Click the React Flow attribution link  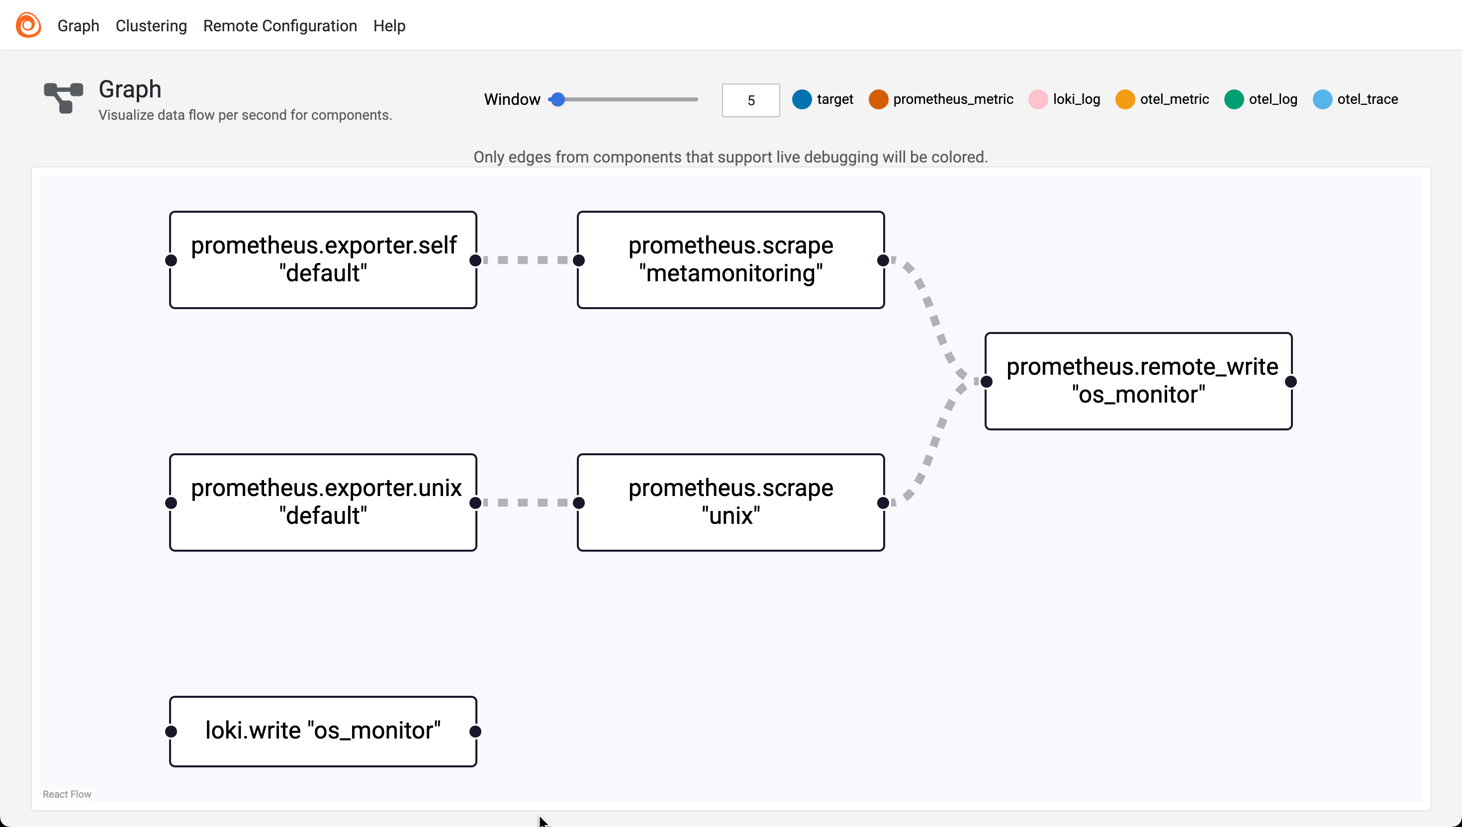coord(67,794)
